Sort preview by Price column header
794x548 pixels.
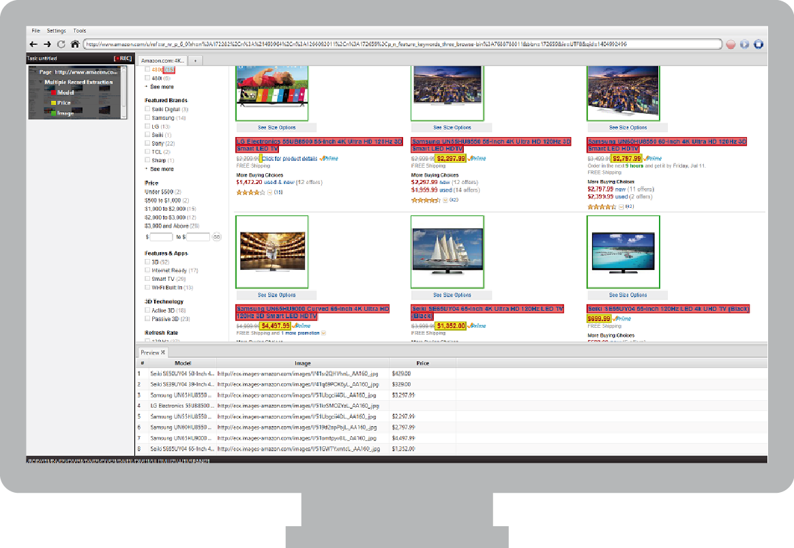click(422, 363)
